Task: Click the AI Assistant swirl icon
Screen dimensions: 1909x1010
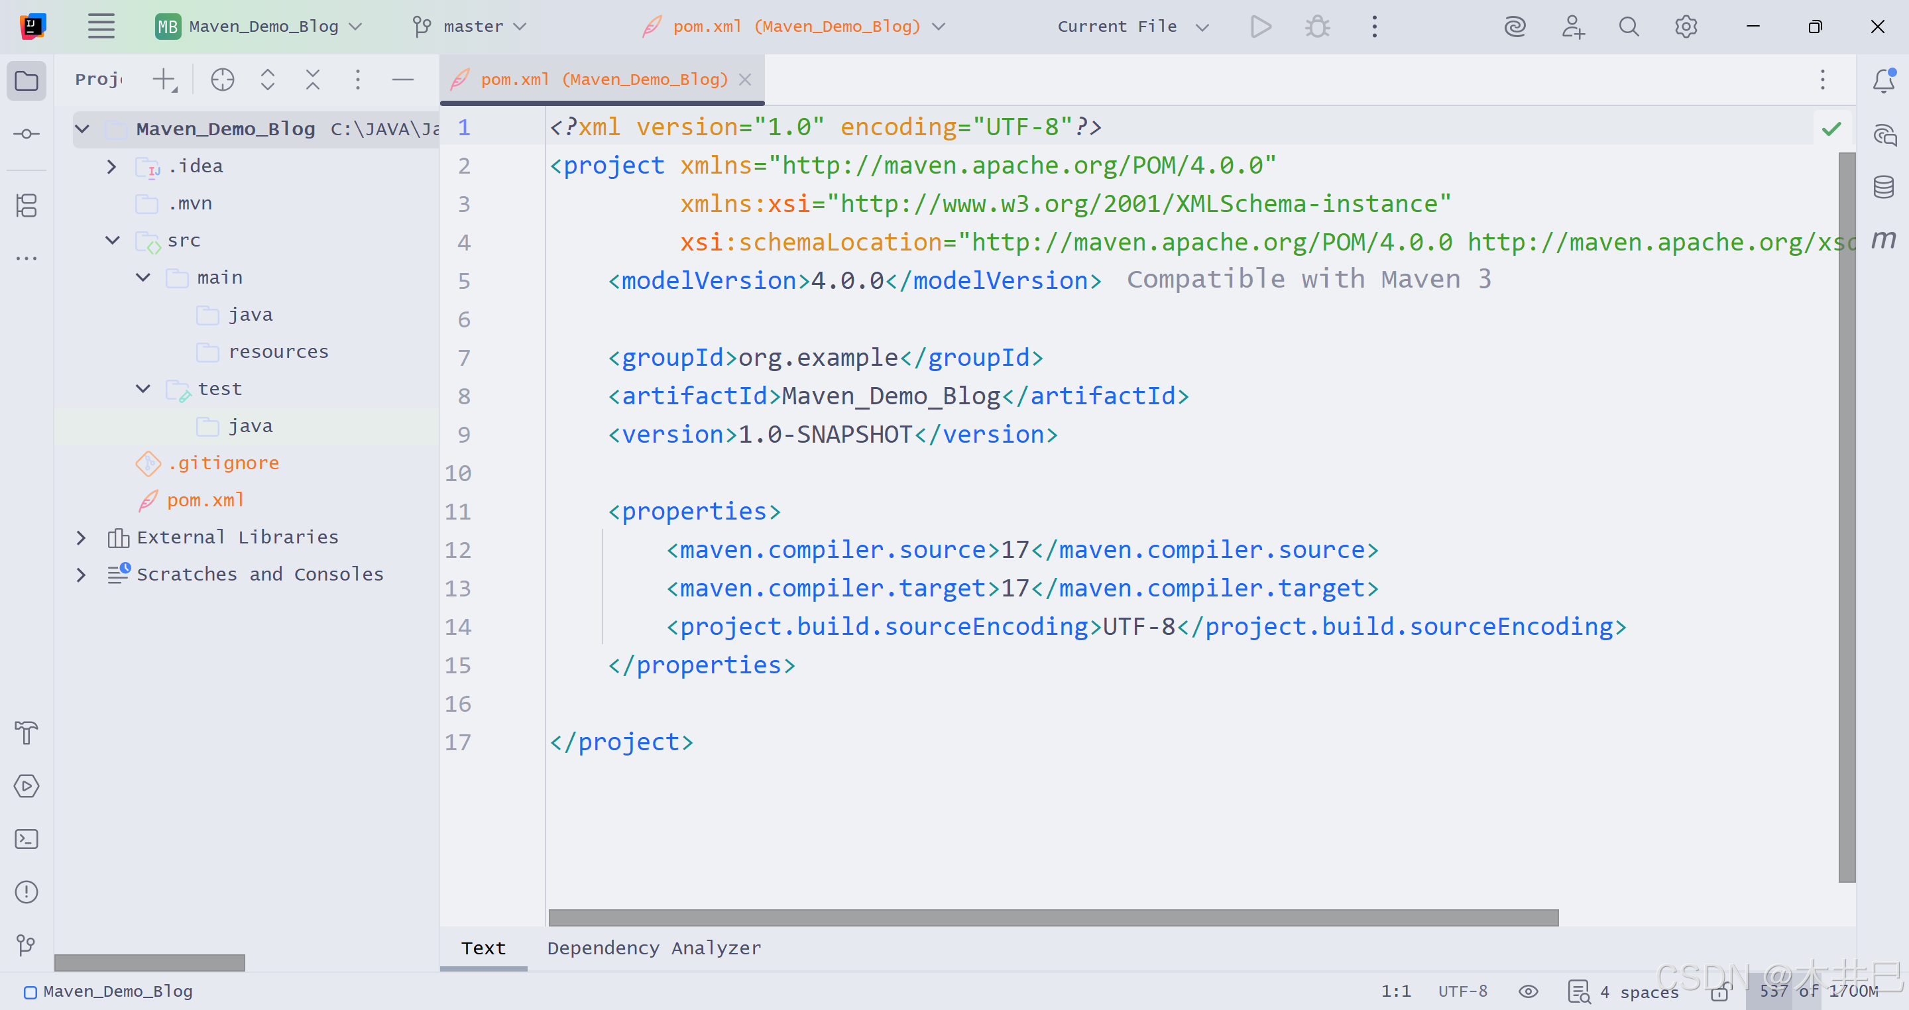Action: pyautogui.click(x=1515, y=27)
